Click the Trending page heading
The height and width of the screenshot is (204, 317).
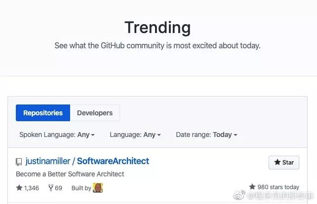tap(158, 27)
